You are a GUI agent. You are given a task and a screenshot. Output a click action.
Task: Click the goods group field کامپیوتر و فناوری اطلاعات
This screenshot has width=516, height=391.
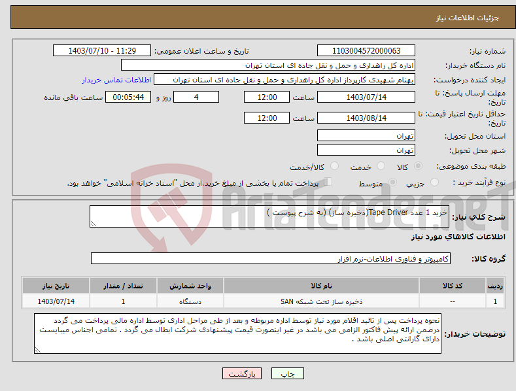(271, 259)
